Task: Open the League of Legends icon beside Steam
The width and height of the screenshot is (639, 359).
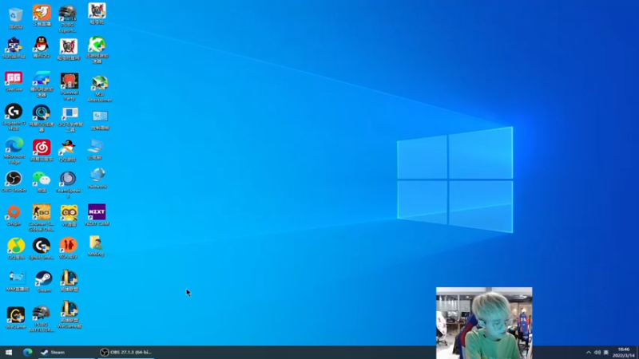Action: tap(69, 281)
